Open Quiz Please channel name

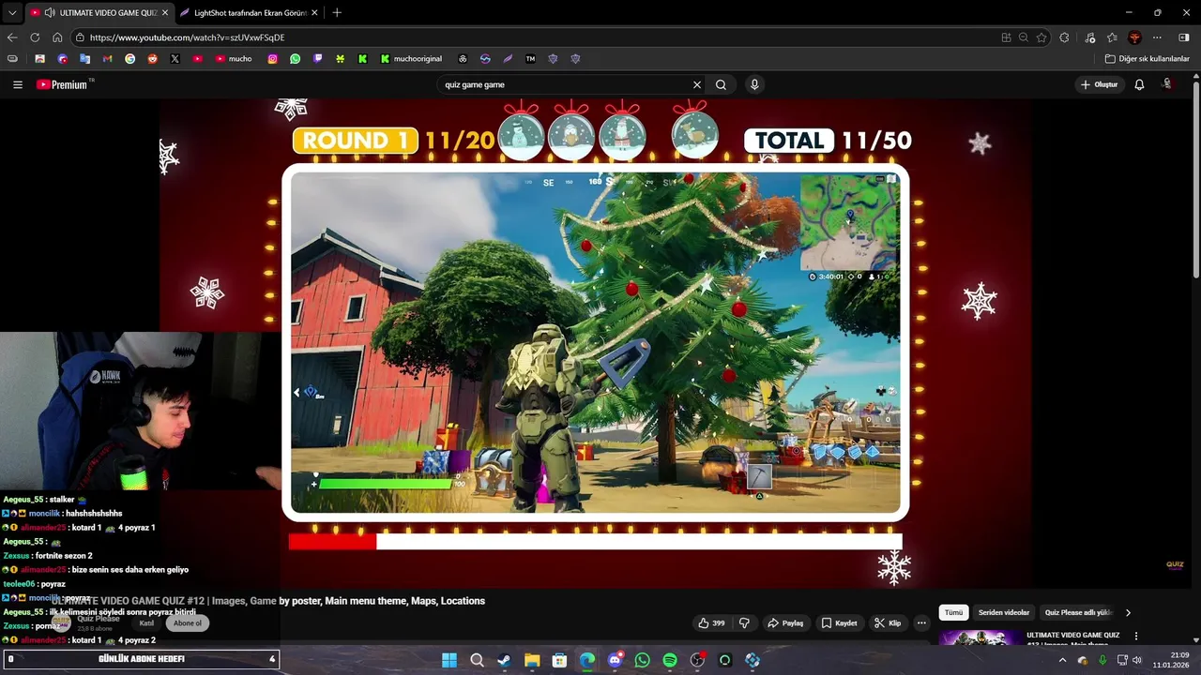coord(99,619)
